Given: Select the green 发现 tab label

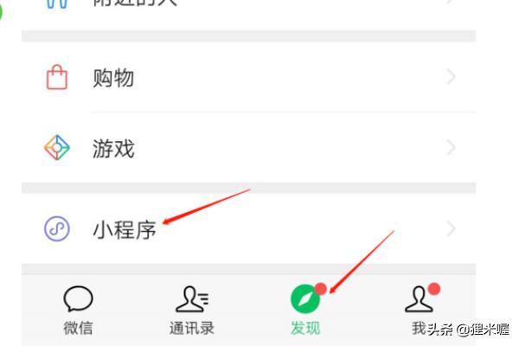Looking at the screenshot, I should (305, 328).
